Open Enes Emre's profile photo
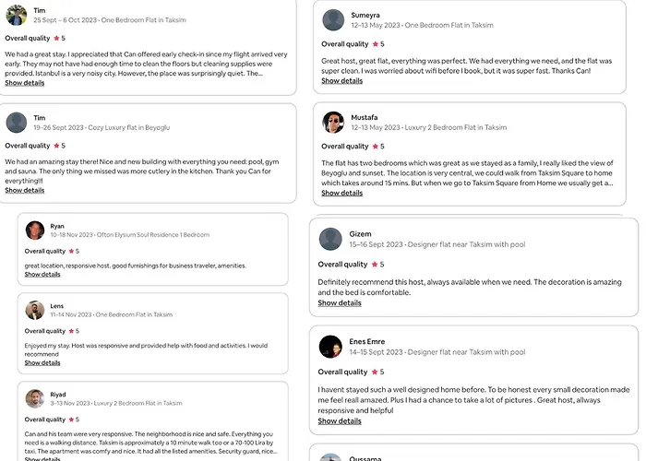The width and height of the screenshot is (646, 461). pyautogui.click(x=330, y=347)
